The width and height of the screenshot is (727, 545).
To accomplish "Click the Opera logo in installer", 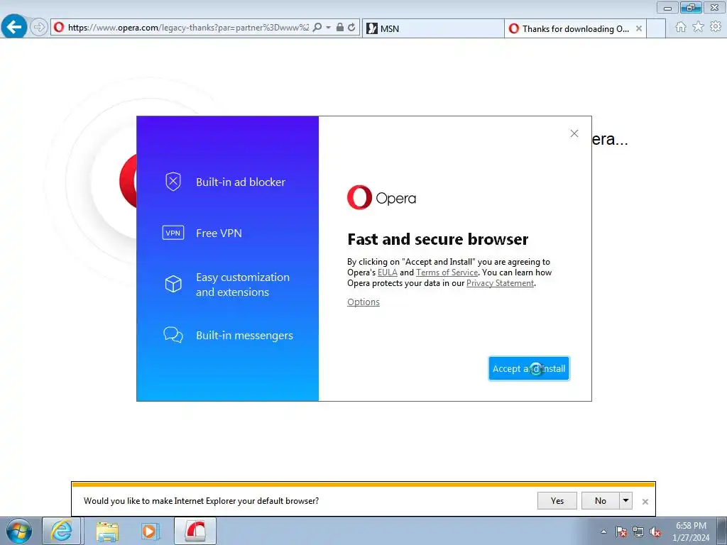I will coord(381,197).
